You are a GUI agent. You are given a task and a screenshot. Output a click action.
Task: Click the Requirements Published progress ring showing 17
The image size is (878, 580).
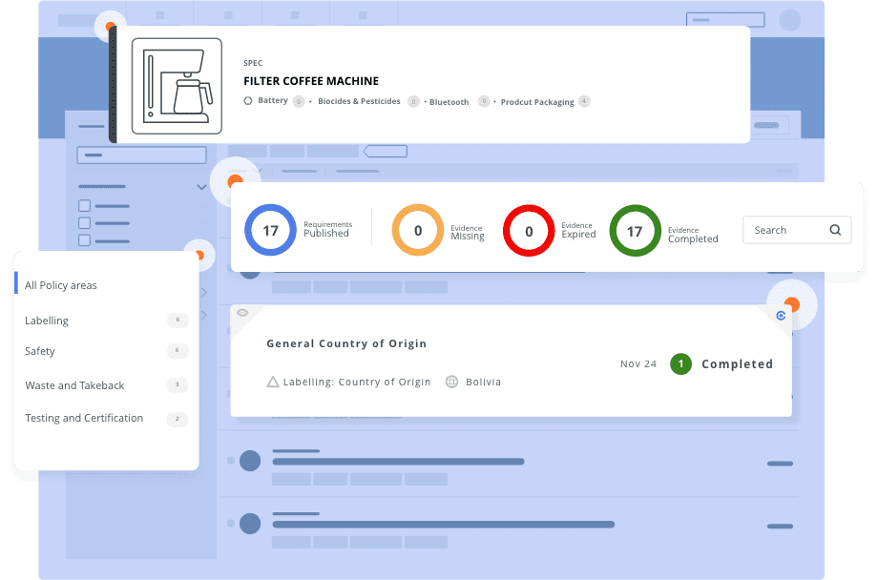click(270, 230)
